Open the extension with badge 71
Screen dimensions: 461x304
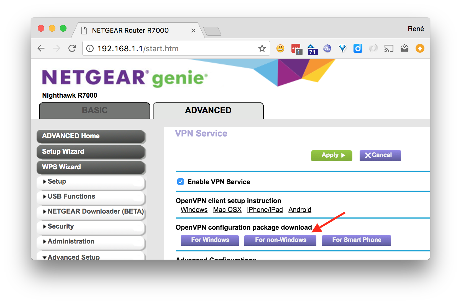coord(312,49)
